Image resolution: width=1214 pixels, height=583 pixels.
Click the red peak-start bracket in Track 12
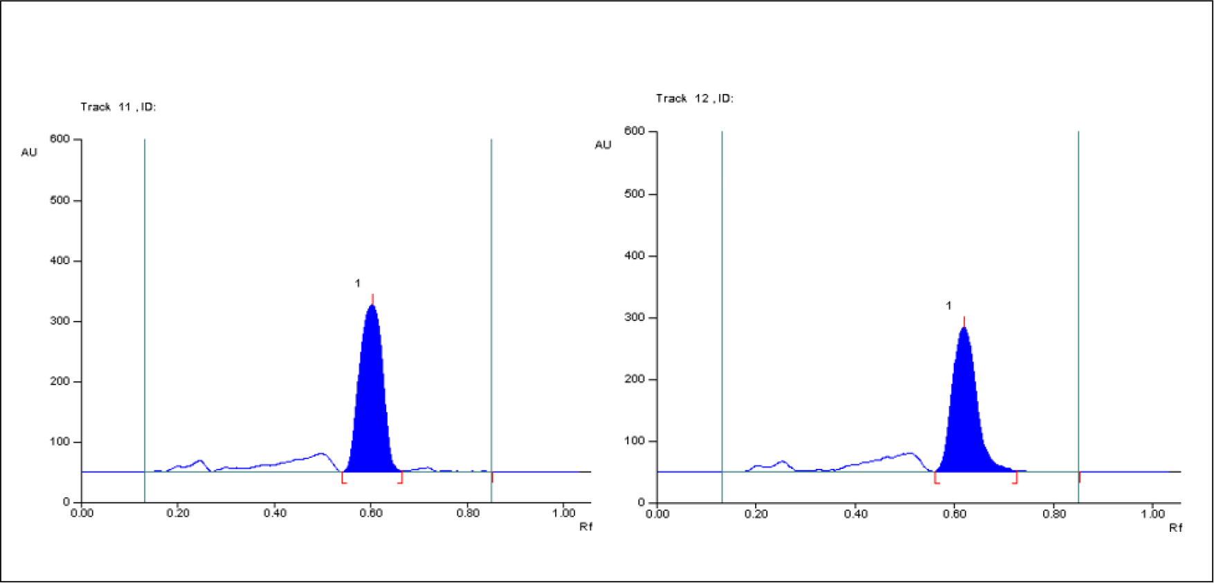tap(936, 478)
